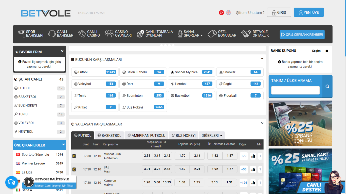This screenshot has width=346, height=194.
Task: Click the Şifremi Unuttum link
Action: click(x=250, y=13)
